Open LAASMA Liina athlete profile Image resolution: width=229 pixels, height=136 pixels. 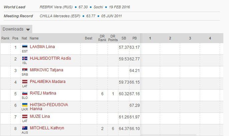(x=42, y=47)
